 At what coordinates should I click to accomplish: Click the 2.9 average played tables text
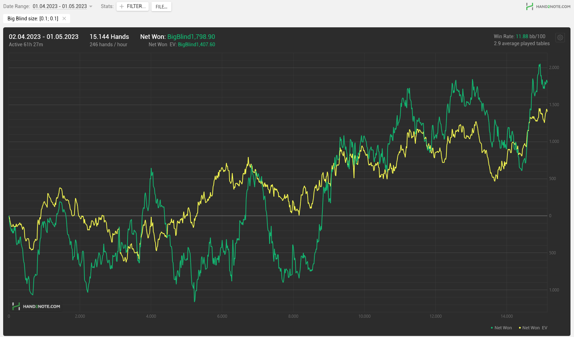[x=522, y=43]
